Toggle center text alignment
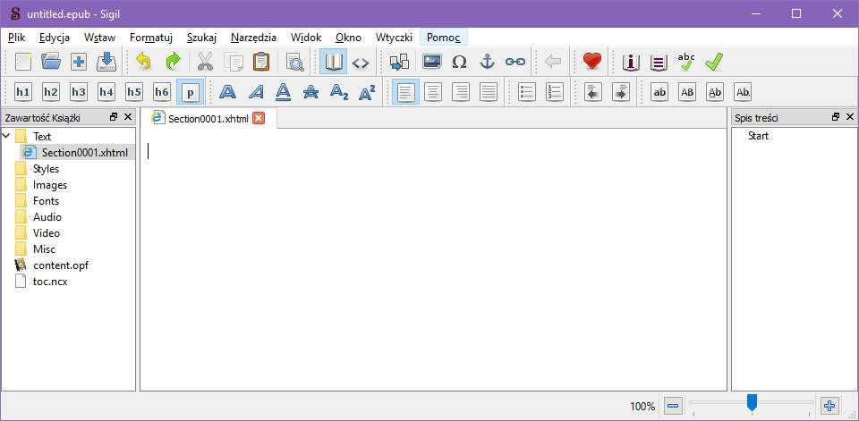 point(433,91)
